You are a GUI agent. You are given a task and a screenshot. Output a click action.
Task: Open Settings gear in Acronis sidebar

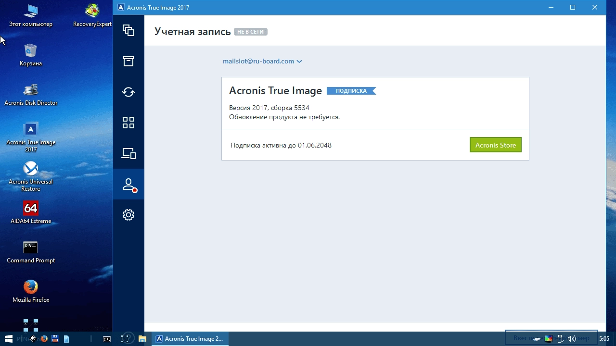pyautogui.click(x=128, y=215)
